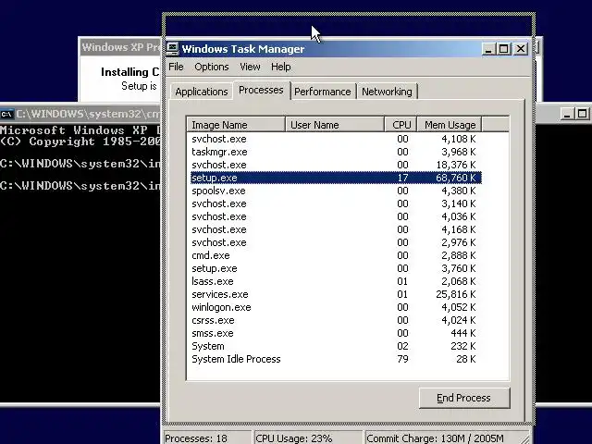Minimize the command prompt window

(x=566, y=114)
